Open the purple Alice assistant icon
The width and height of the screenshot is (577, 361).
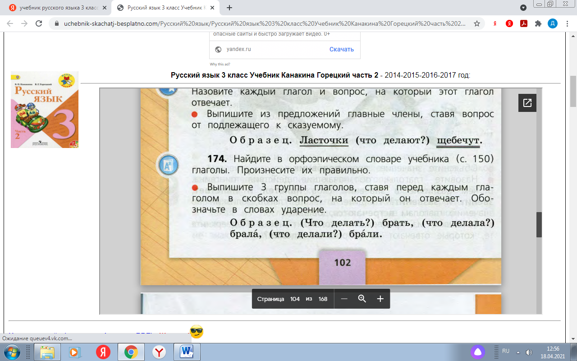[x=478, y=352]
